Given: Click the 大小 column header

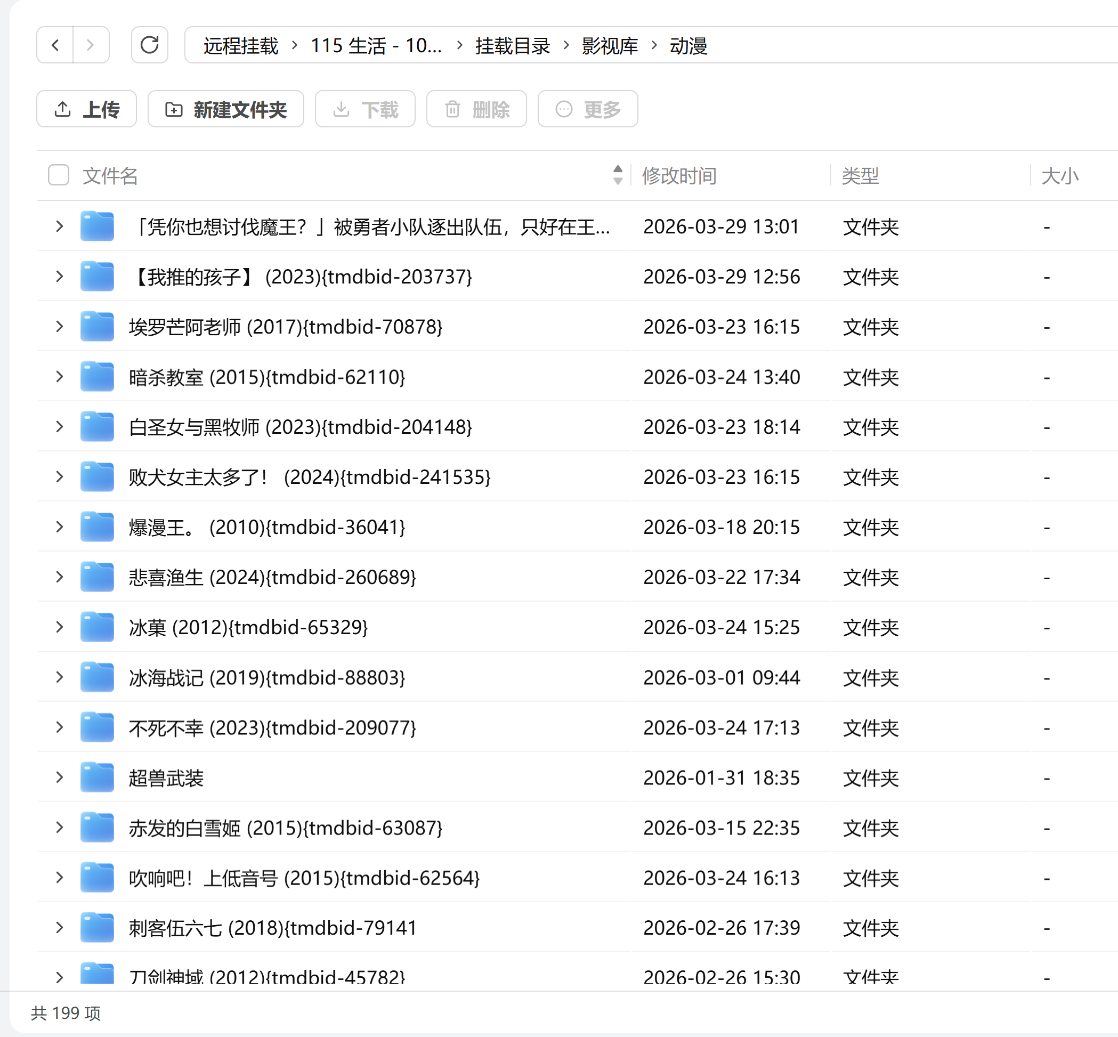Looking at the screenshot, I should click(1060, 176).
